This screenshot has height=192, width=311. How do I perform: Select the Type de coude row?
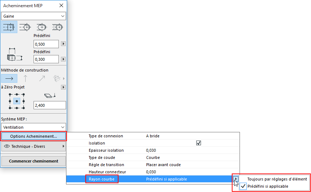(x=153, y=157)
